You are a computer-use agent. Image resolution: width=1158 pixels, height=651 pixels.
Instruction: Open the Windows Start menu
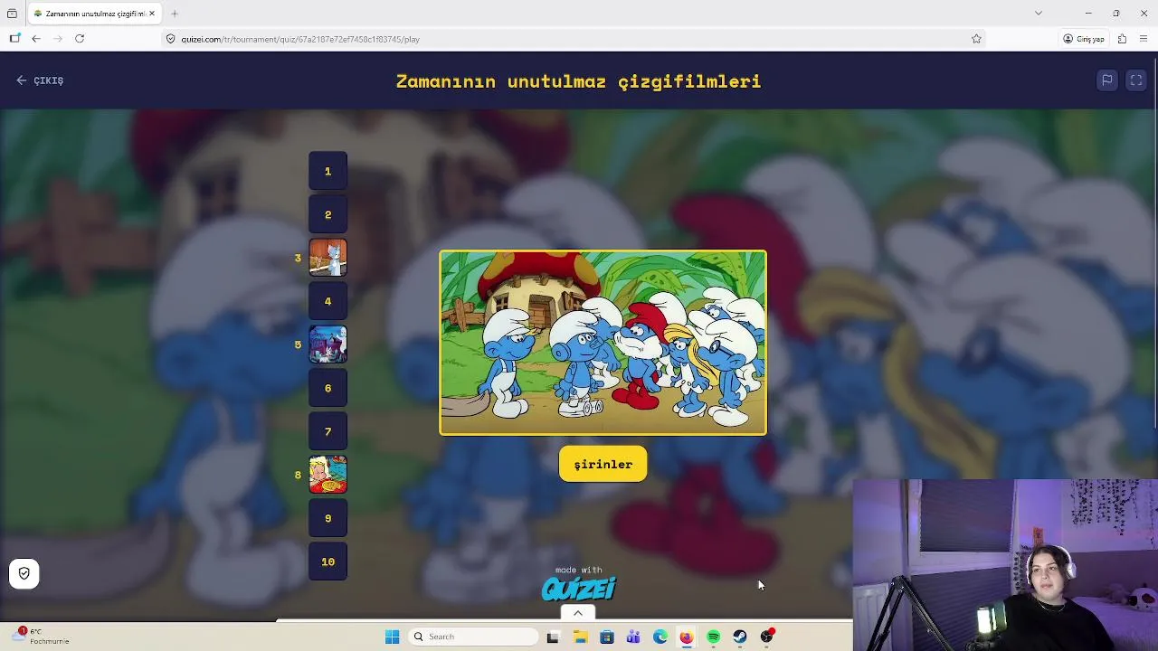(392, 637)
